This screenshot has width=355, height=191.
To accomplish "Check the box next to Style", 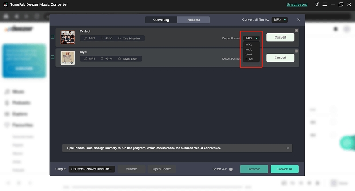I will click(53, 58).
